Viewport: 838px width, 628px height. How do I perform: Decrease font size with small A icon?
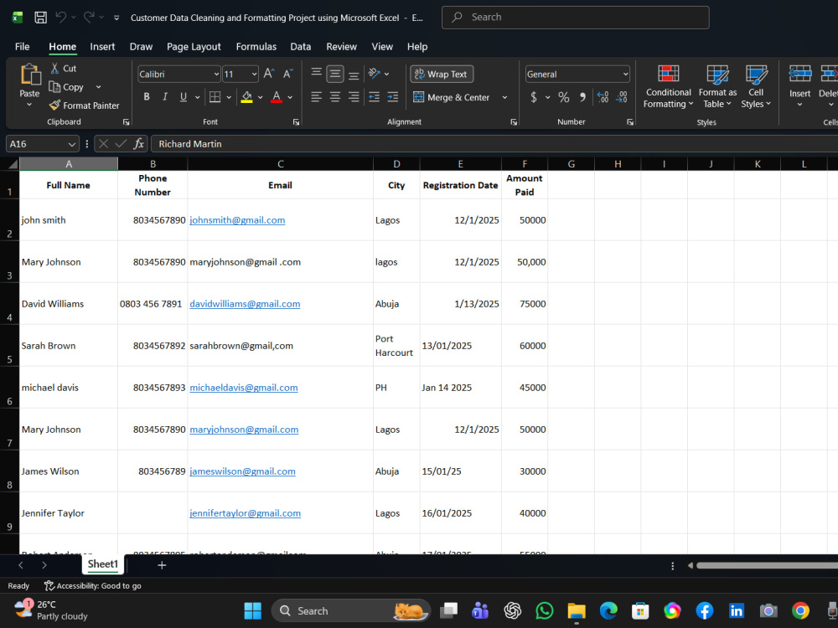point(288,74)
